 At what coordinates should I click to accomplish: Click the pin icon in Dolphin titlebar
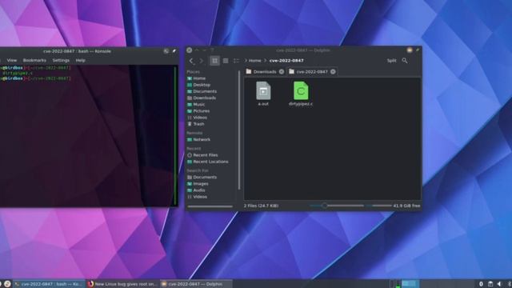[x=418, y=50]
